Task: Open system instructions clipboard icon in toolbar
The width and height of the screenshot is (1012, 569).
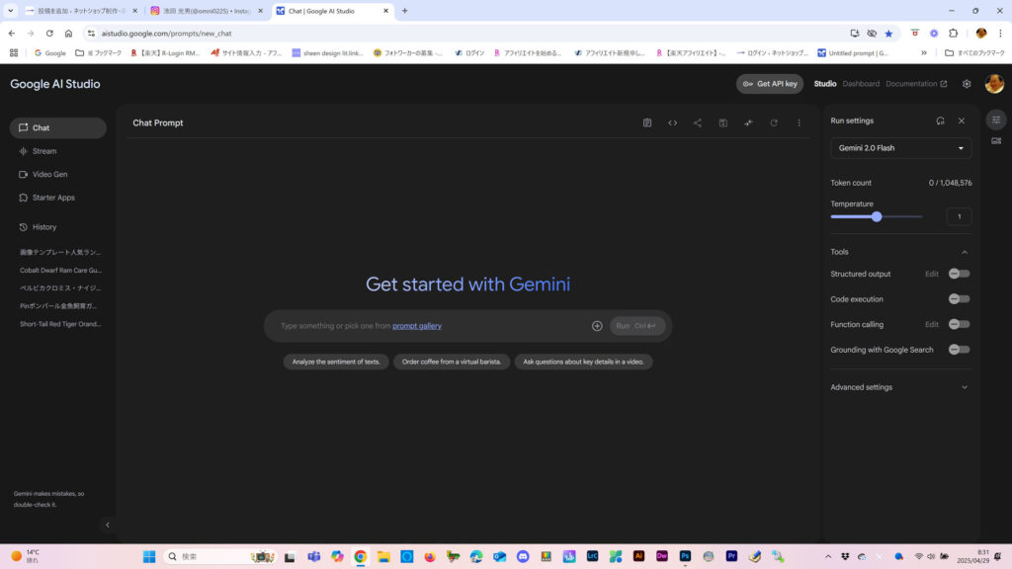Action: [x=647, y=122]
